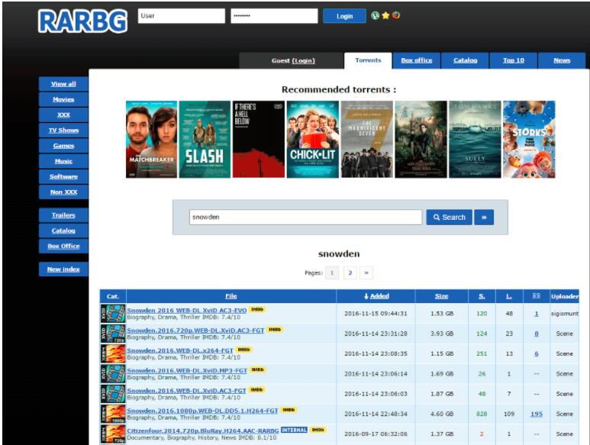Image resolution: width=590 pixels, height=445 pixels.
Task: Open the Slash poster thumbnail
Action: (x=205, y=139)
